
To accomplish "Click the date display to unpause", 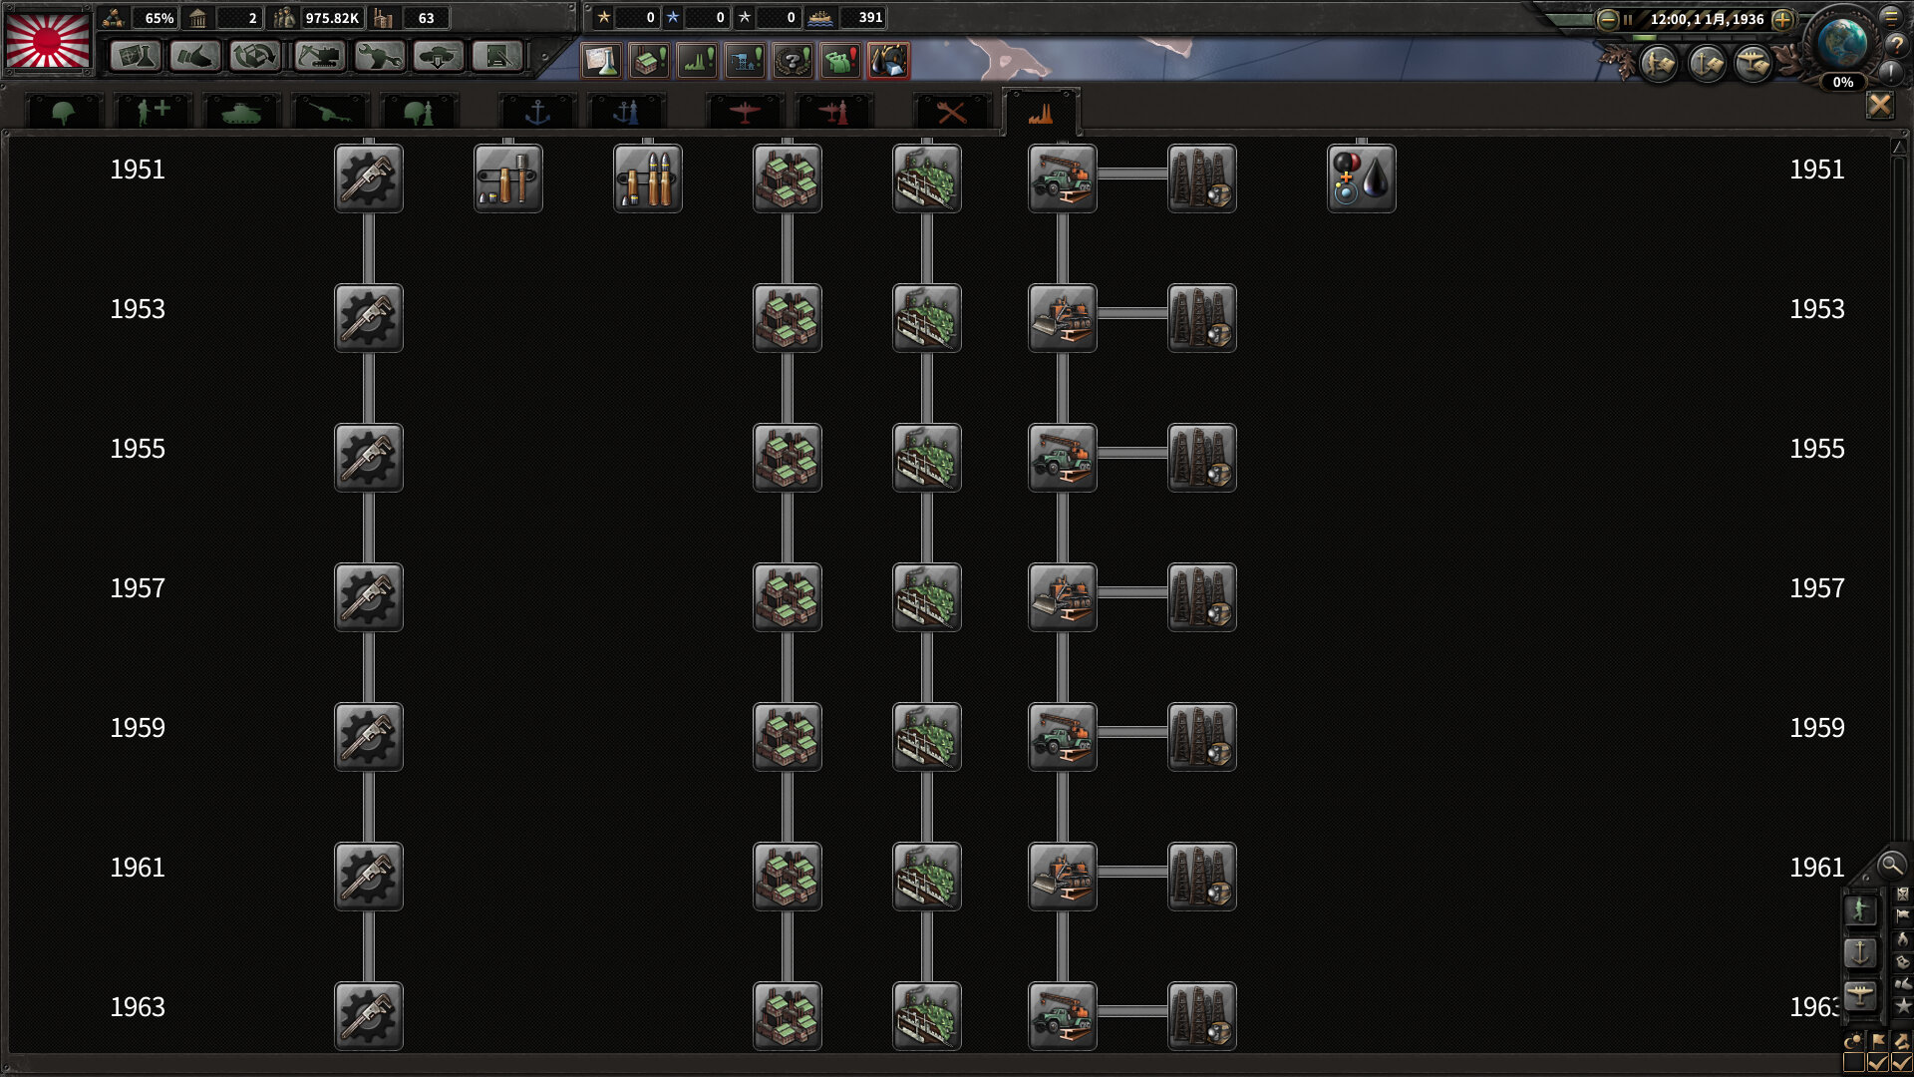I will click(1706, 19).
